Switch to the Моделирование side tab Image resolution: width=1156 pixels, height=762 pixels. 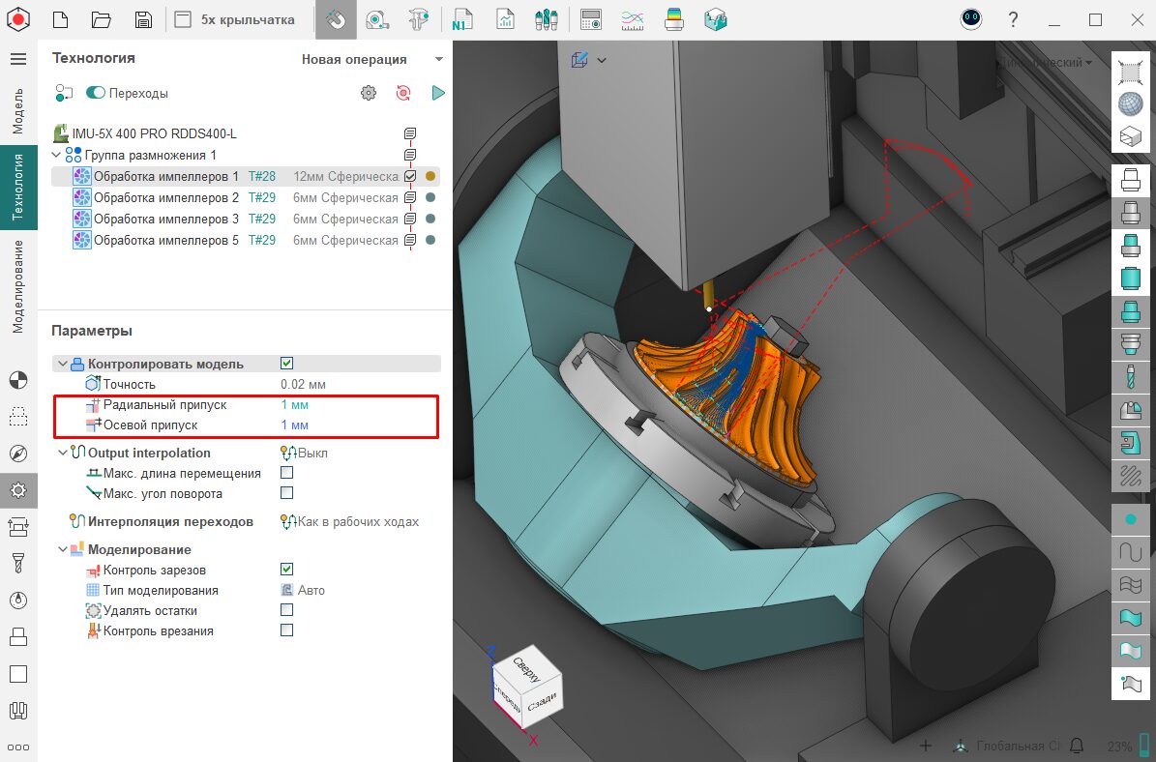pos(18,286)
